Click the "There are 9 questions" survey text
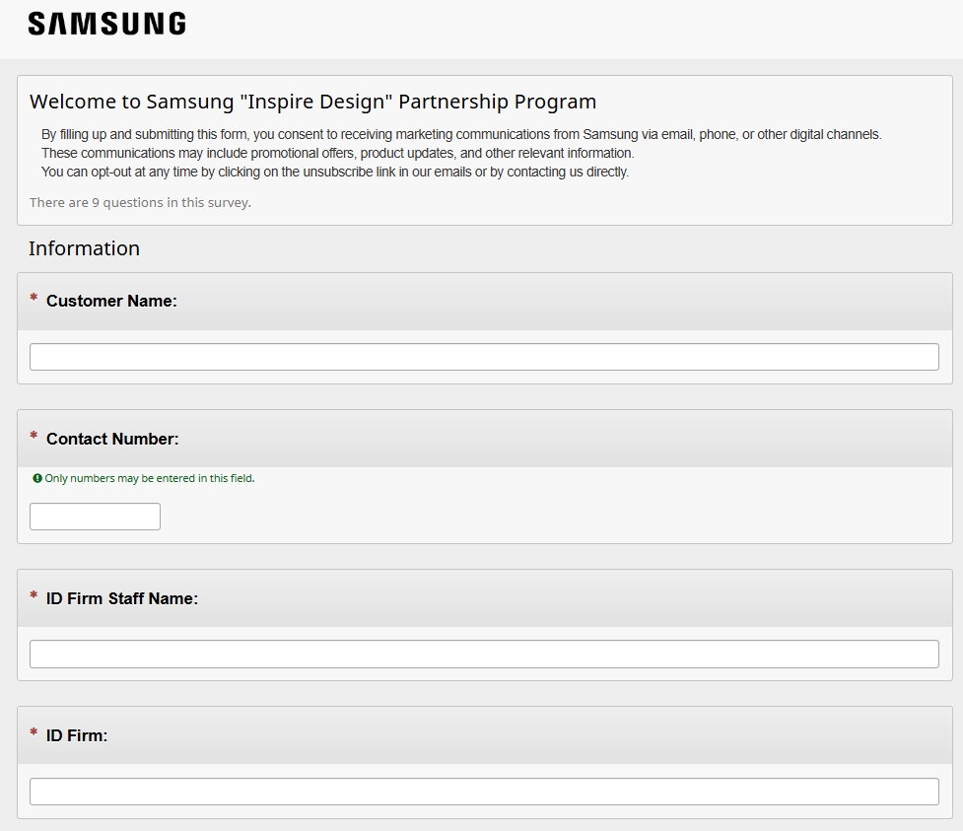 coord(140,202)
